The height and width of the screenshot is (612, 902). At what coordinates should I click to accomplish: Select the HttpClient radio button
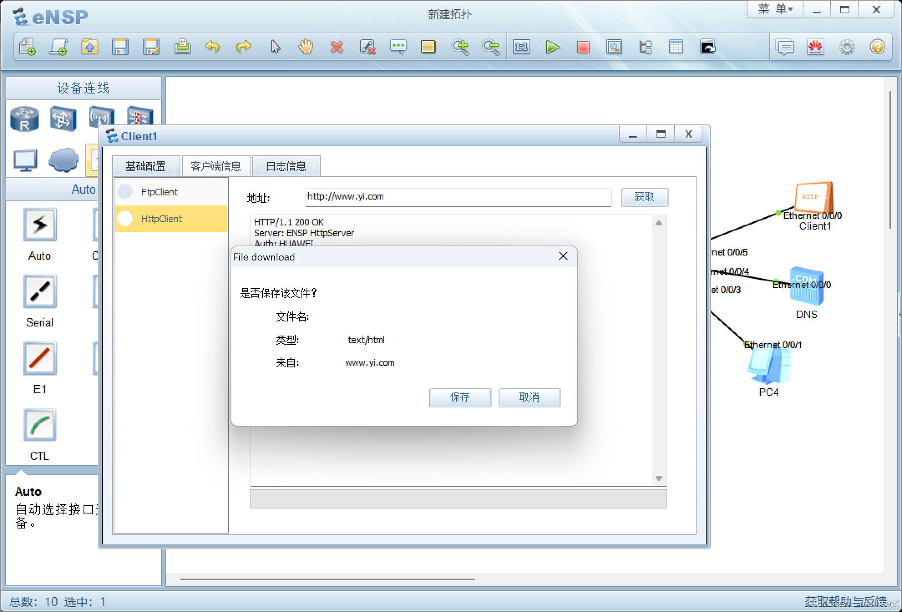pyautogui.click(x=124, y=218)
